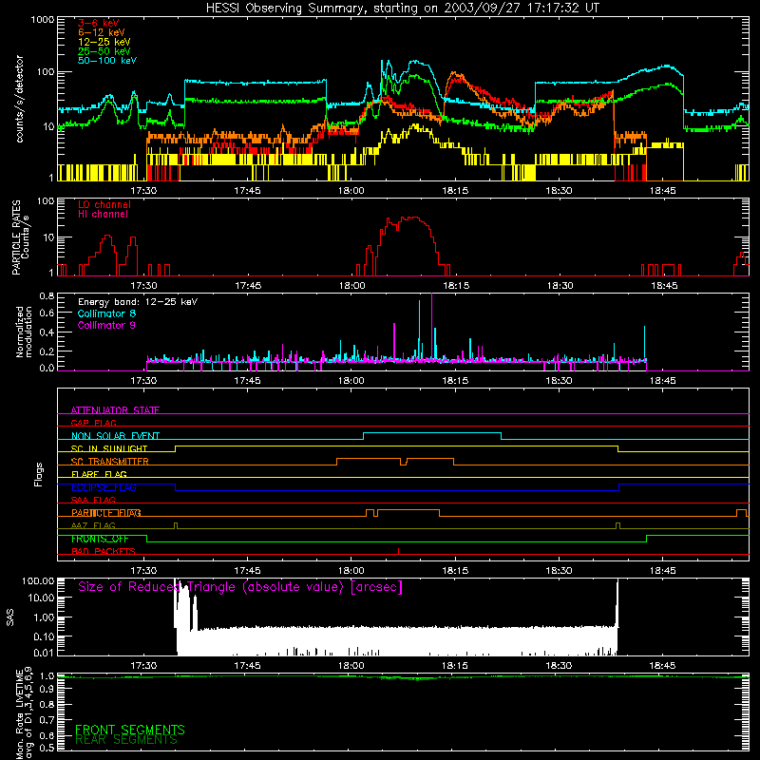Click the 0.9 value on livetime axis
760x760 pixels.
tap(47, 690)
